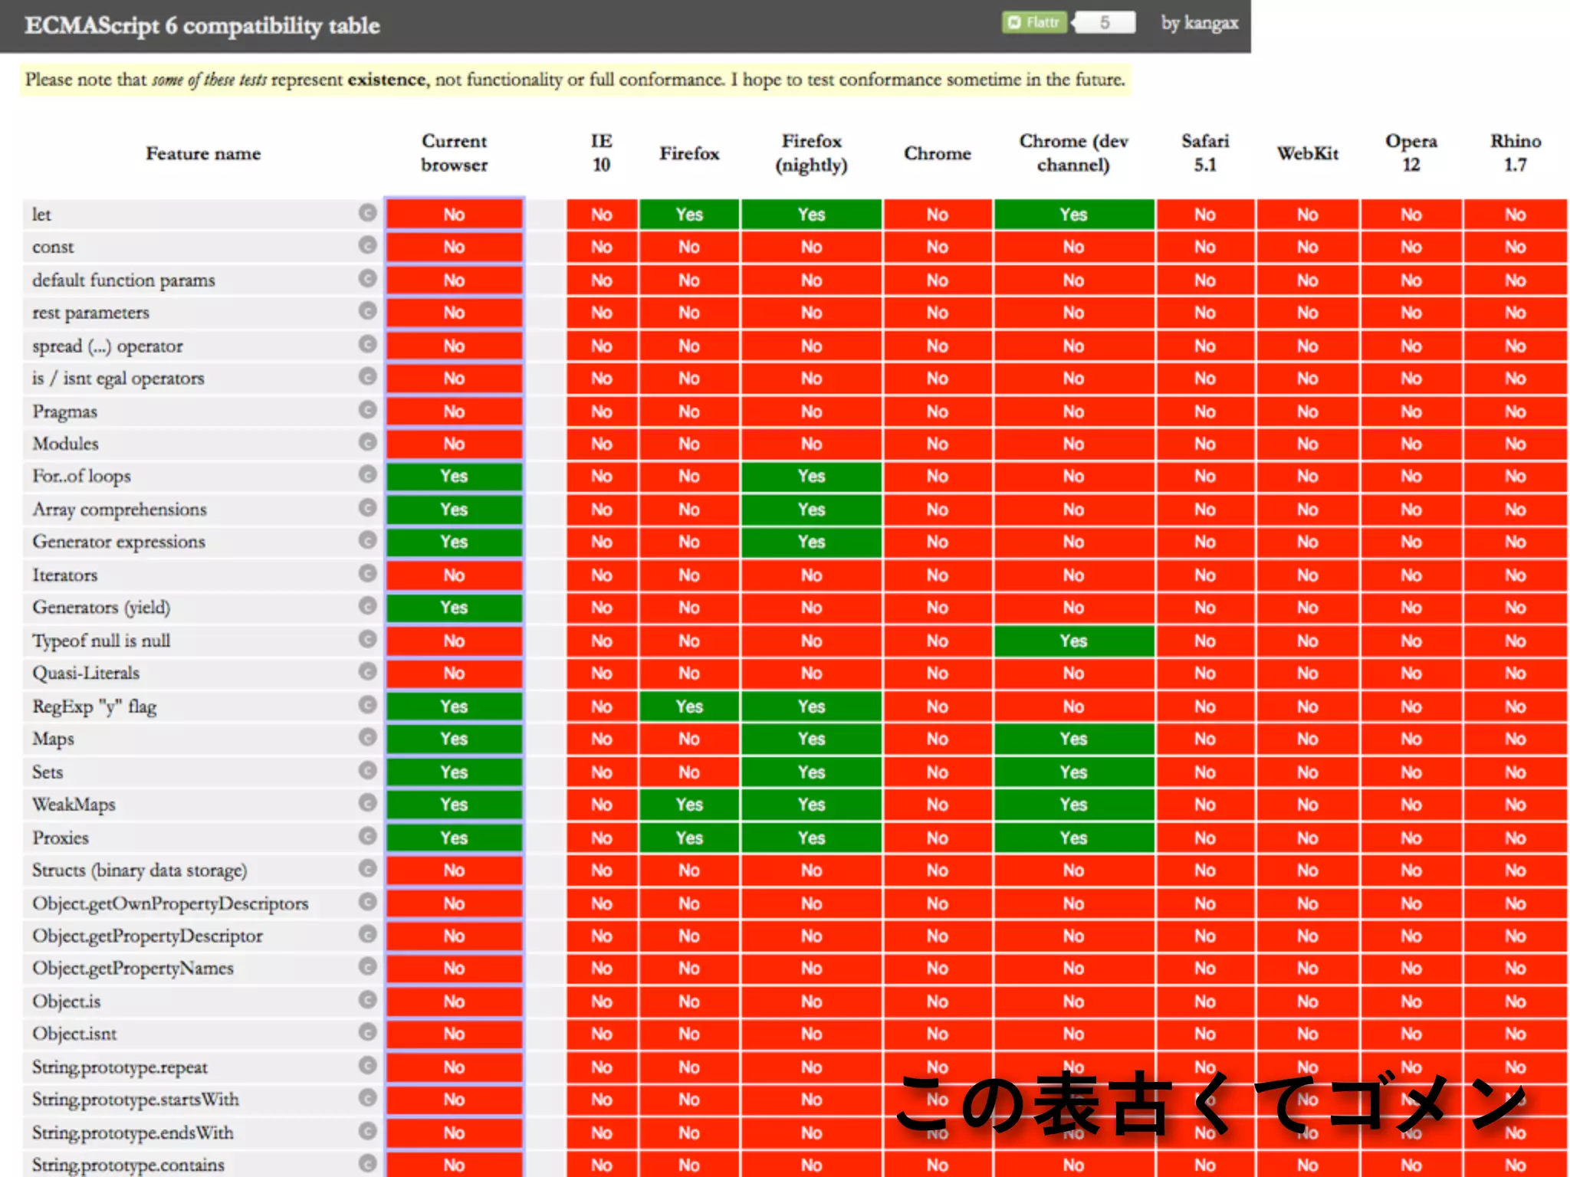This screenshot has width=1570, height=1177.
Task: Click the 'c' icon for the const feature
Action: (368, 245)
